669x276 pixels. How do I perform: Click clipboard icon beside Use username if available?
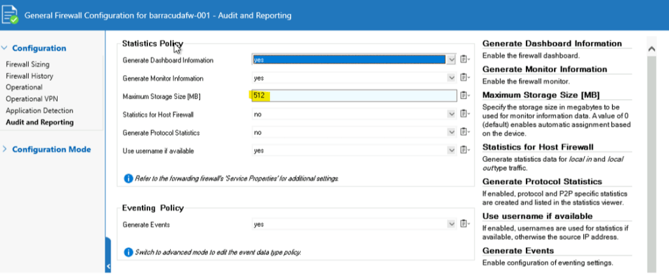click(464, 150)
